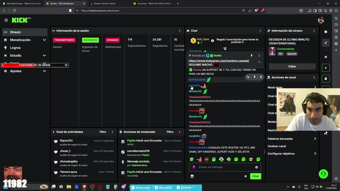Switch to Danylo Dendi Ishutin tab
Screen dimensions: 340x191
tap(109, 3)
